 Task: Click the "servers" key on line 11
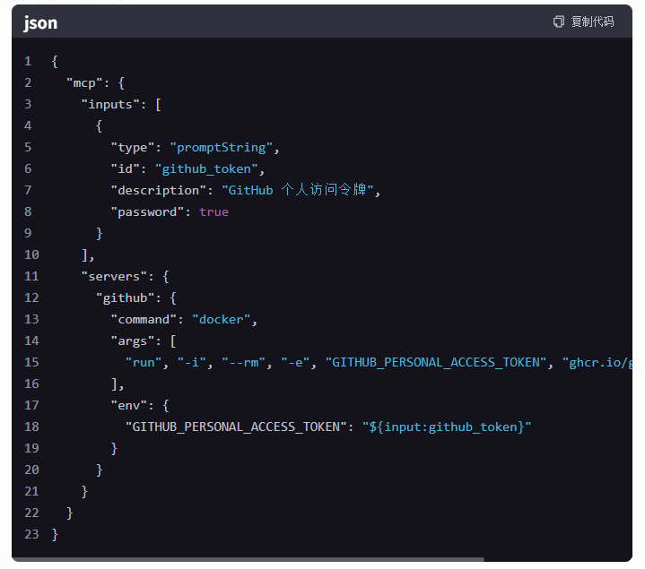(x=110, y=276)
